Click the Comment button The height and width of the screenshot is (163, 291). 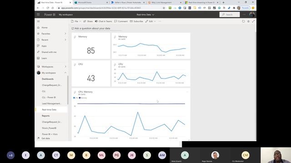click(121, 21)
